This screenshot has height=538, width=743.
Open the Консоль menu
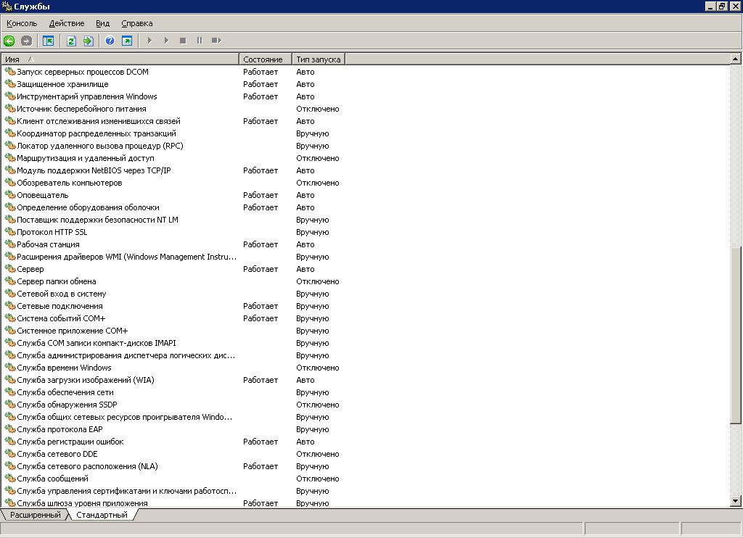(22, 23)
